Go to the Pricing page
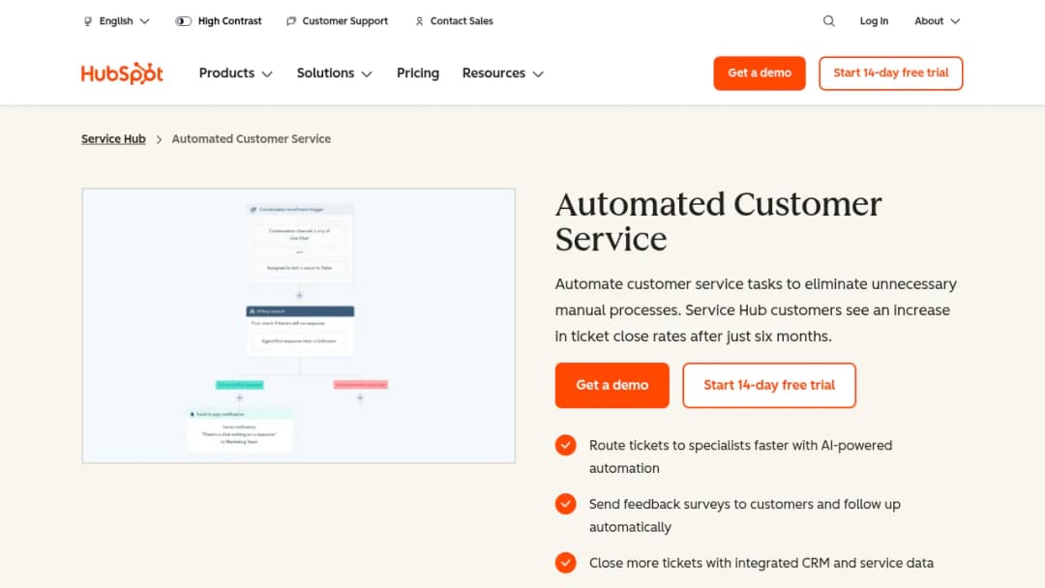This screenshot has width=1045, height=588. [x=418, y=73]
